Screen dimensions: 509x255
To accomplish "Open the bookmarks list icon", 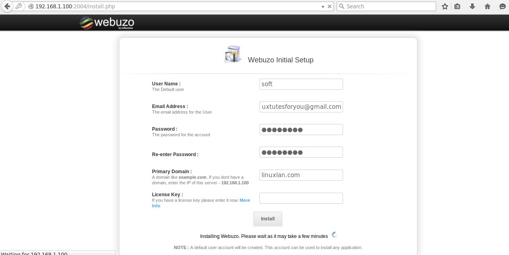I will pyautogui.click(x=457, y=6).
